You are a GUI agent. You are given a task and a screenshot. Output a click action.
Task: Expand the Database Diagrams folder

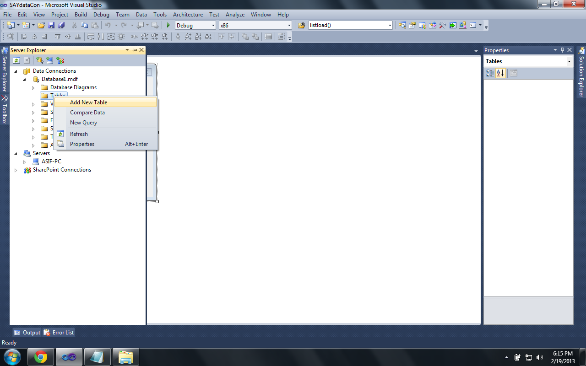point(33,87)
